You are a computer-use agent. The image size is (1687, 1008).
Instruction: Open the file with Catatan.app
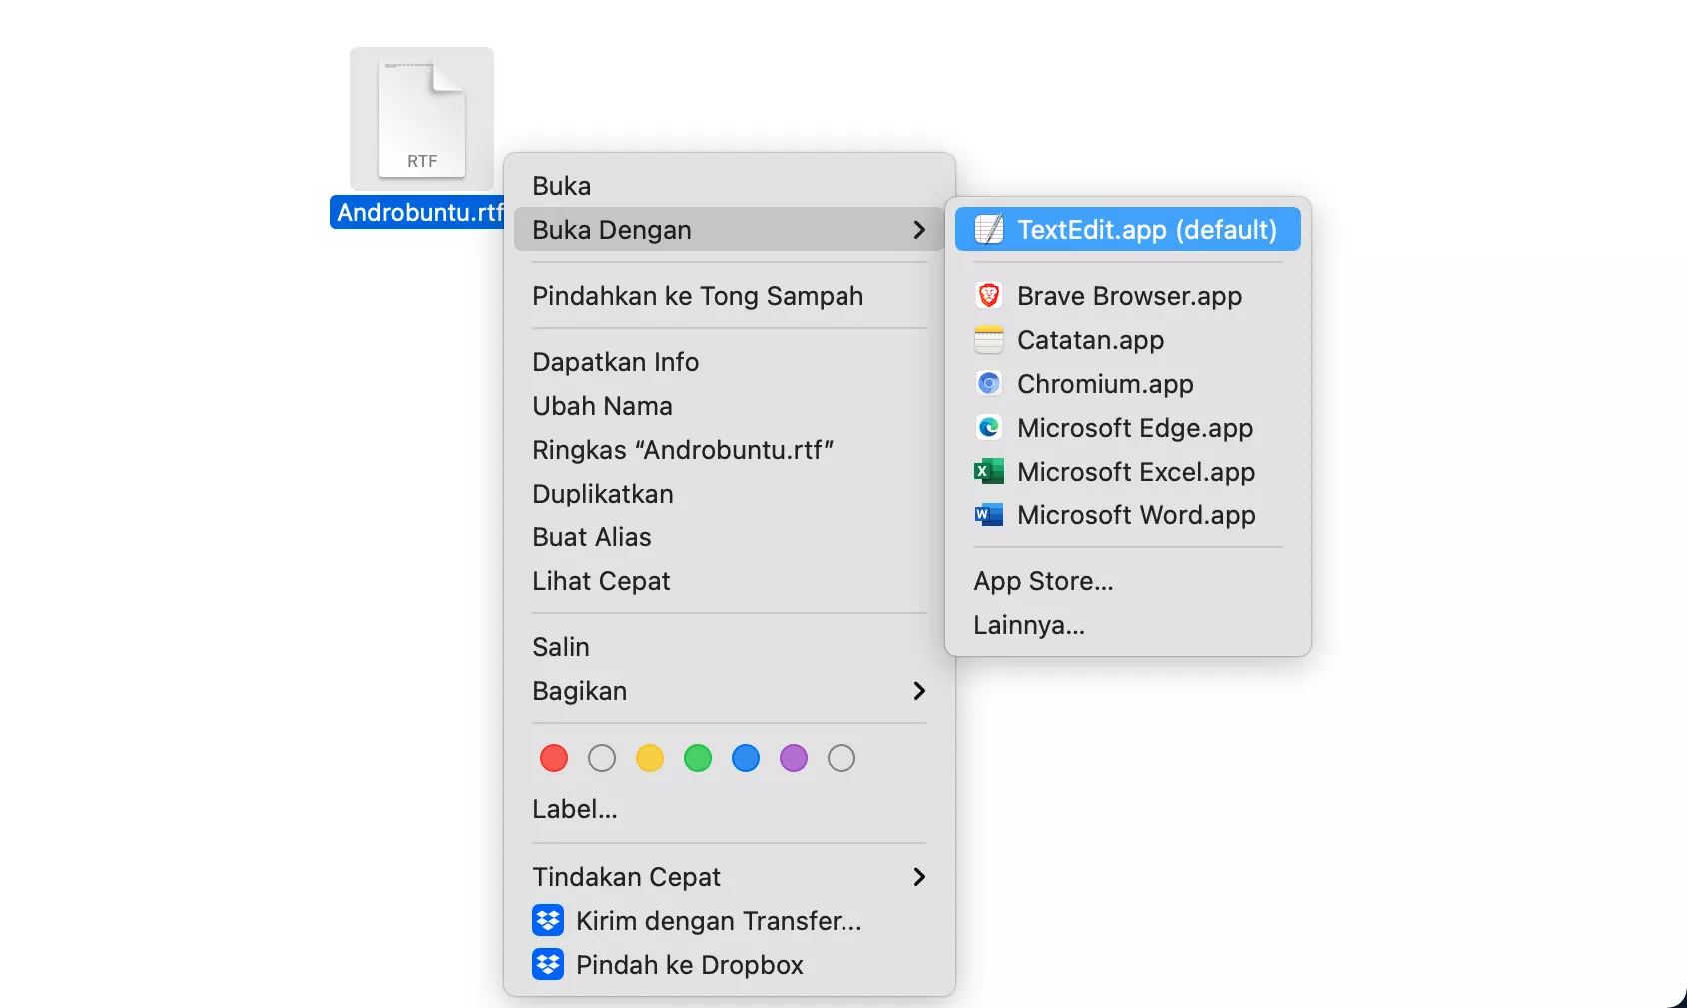pyautogui.click(x=1090, y=340)
